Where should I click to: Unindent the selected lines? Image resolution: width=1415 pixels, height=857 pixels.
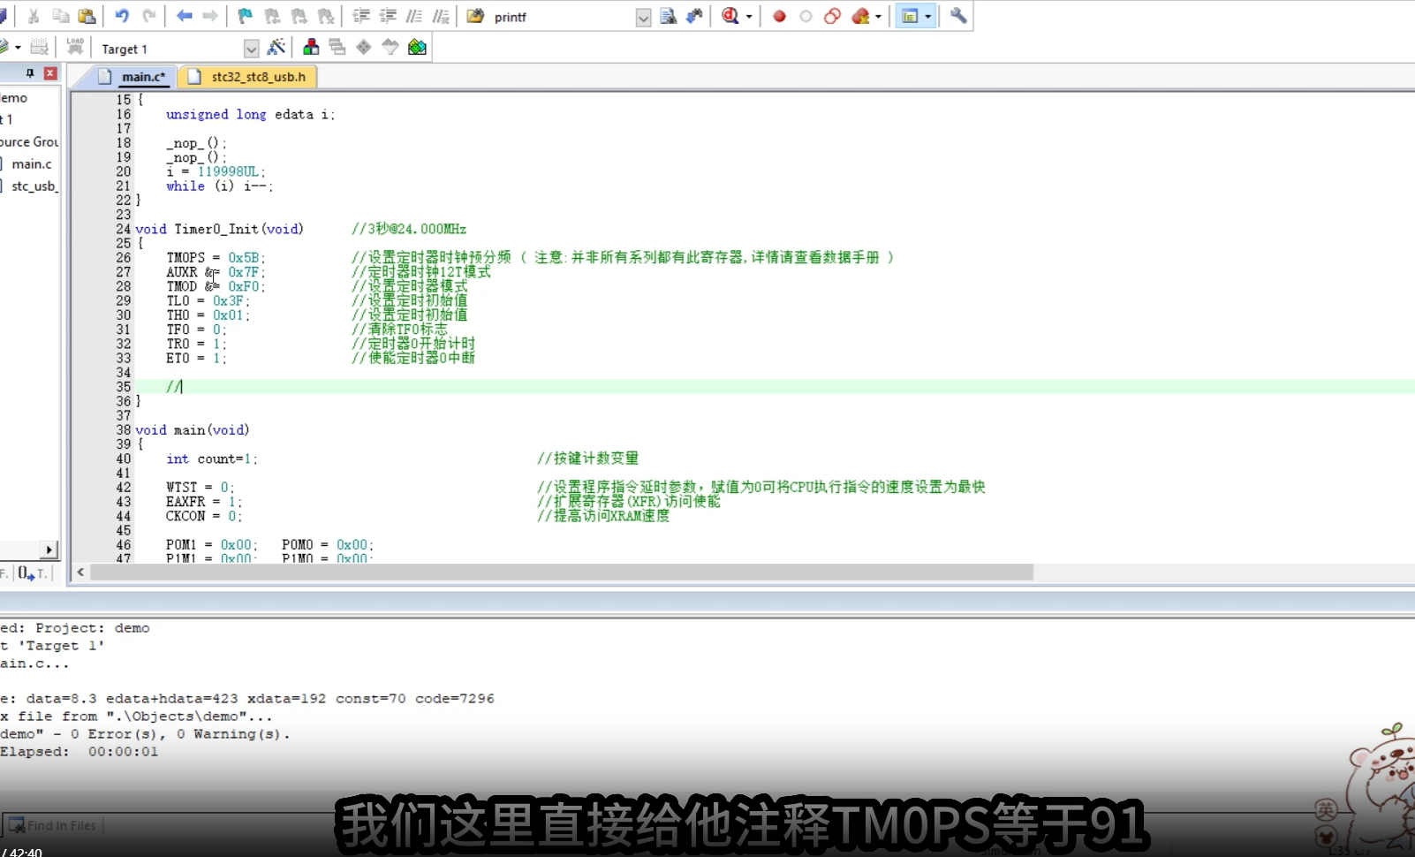point(387,16)
